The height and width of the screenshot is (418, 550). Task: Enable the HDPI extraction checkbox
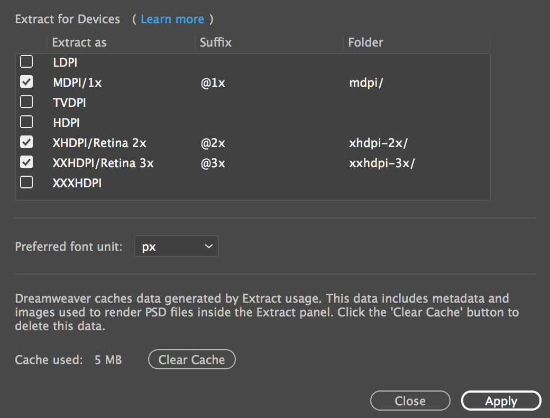tap(26, 122)
